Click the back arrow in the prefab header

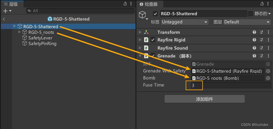pos(4,19)
